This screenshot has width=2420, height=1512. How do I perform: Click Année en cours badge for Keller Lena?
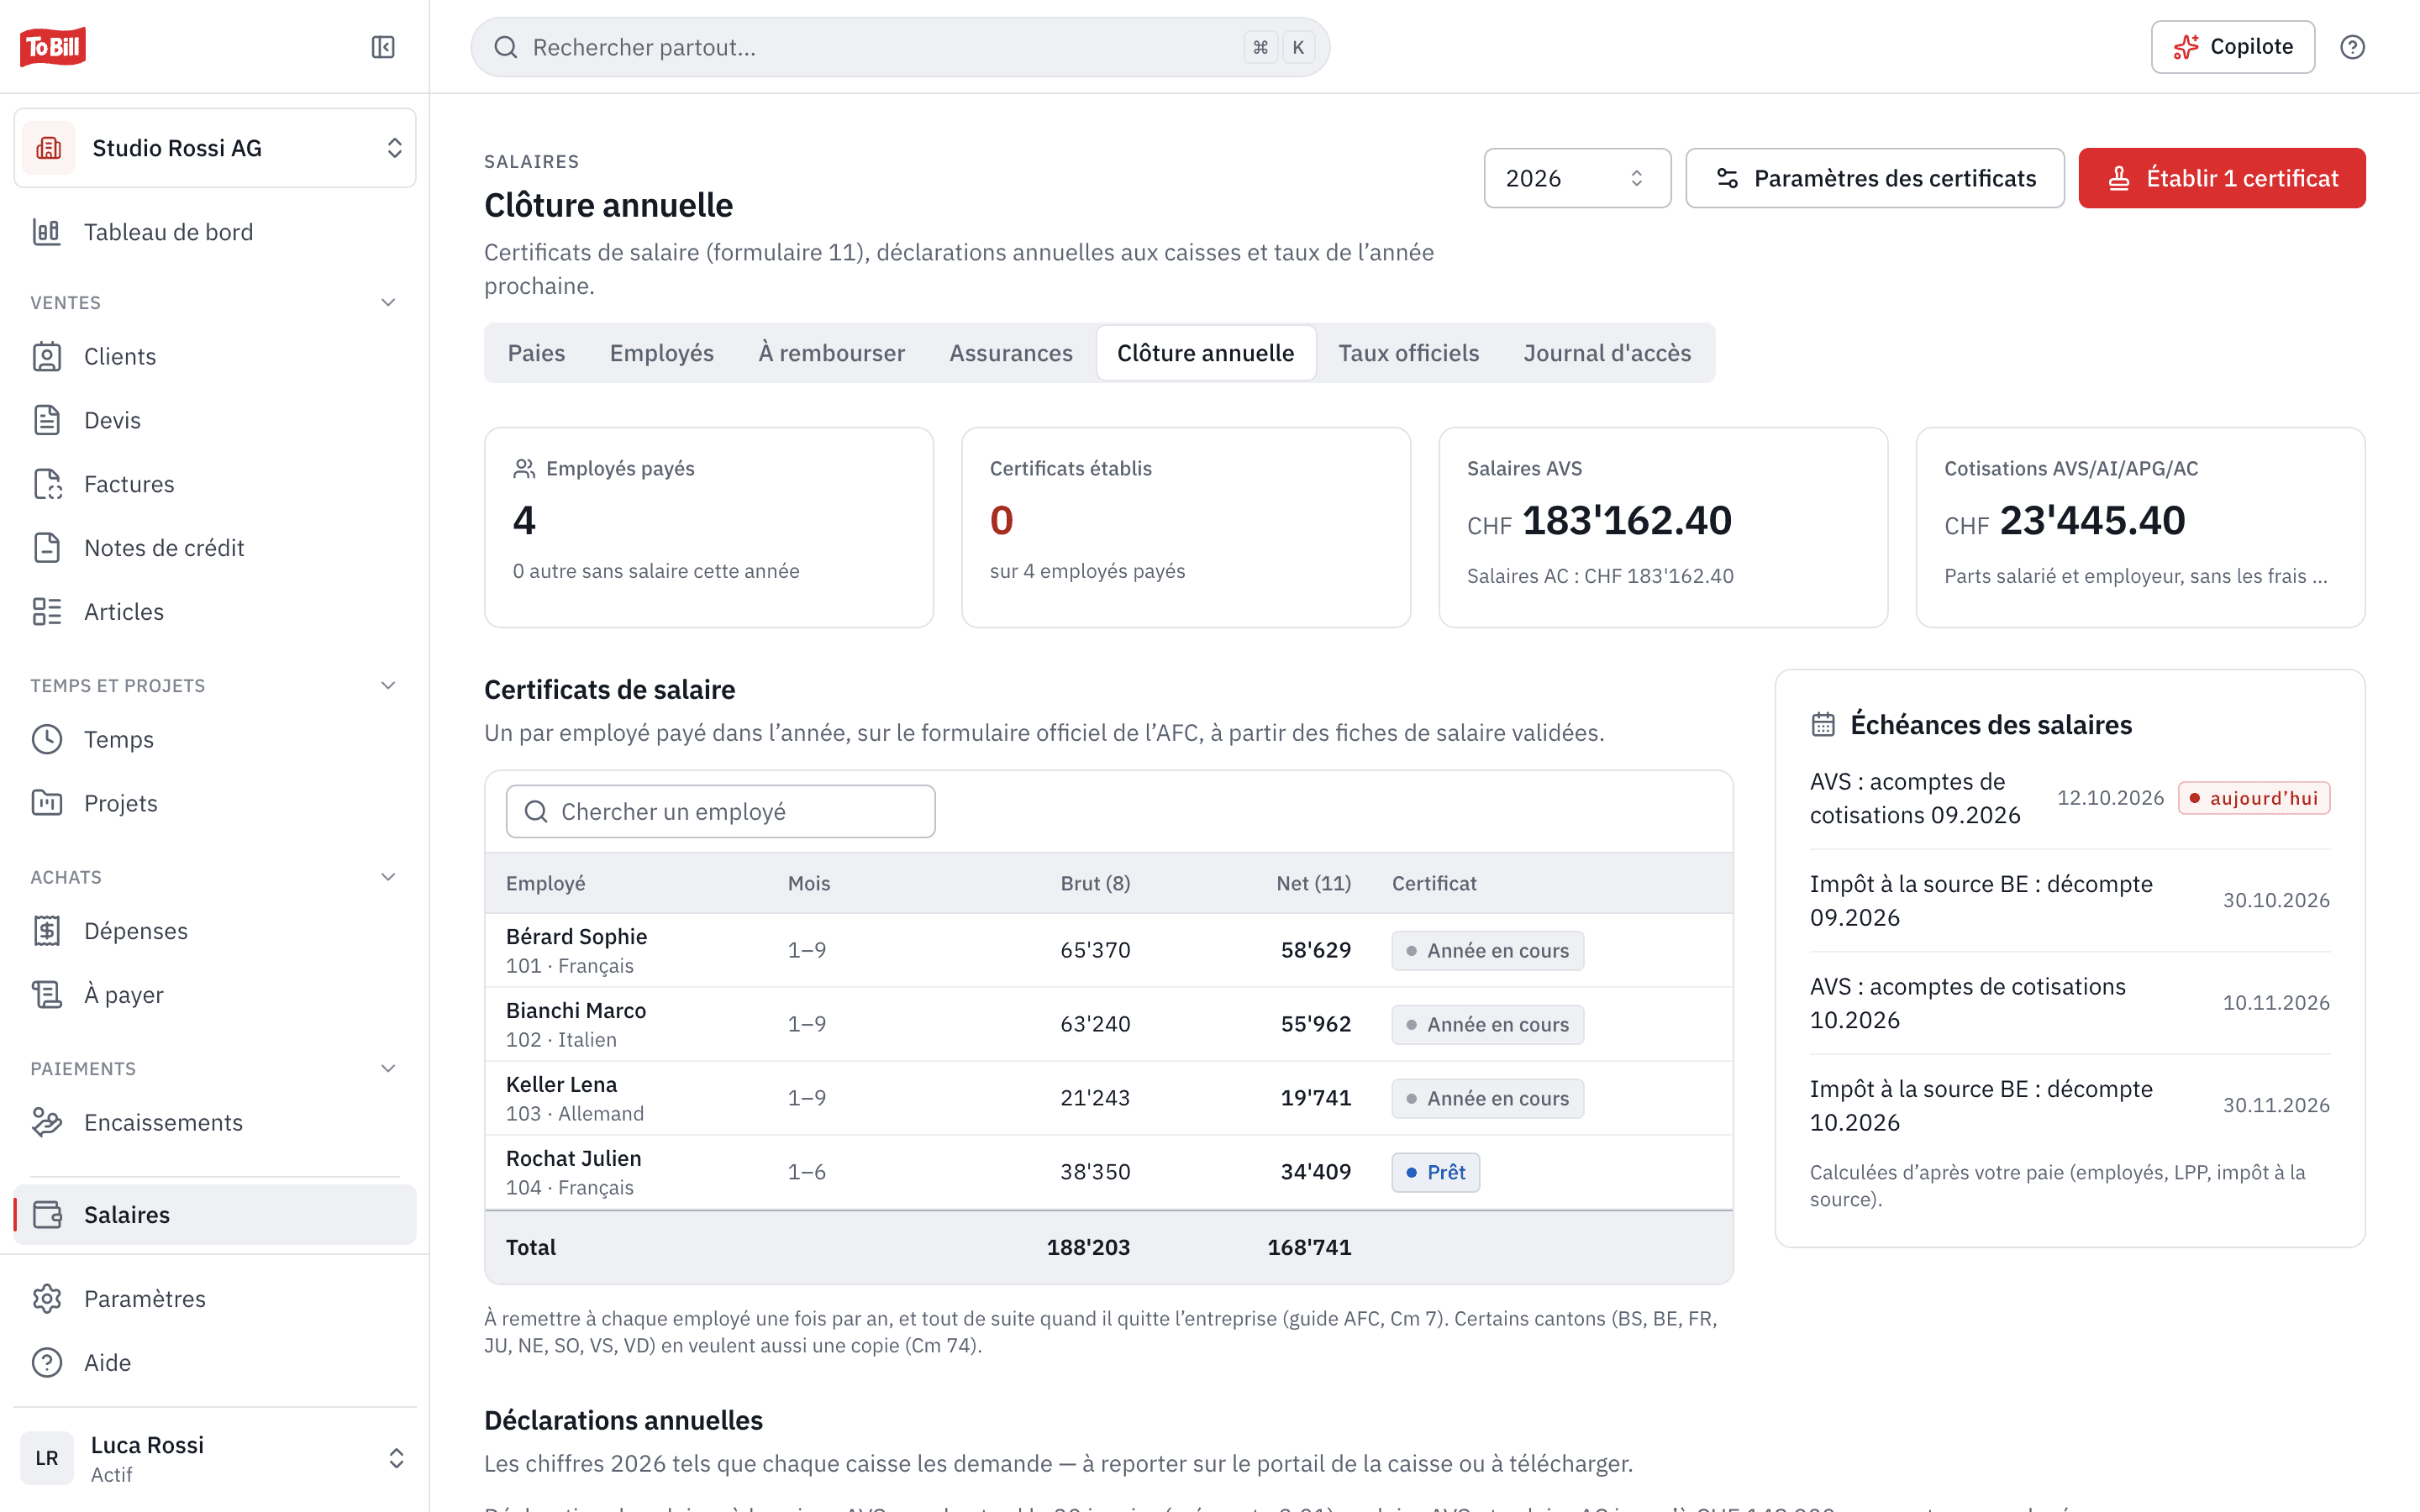click(x=1487, y=1098)
